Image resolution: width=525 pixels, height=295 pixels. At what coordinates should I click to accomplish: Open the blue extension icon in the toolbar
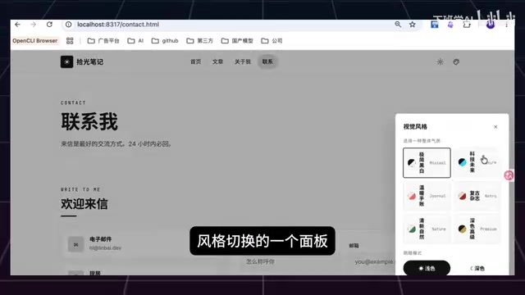tap(435, 25)
